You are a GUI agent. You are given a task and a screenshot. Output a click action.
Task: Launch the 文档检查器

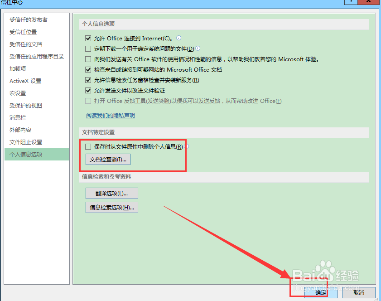coord(107,159)
